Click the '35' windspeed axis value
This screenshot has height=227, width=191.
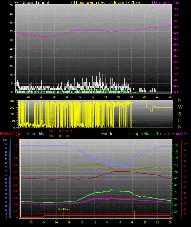[11, 31]
